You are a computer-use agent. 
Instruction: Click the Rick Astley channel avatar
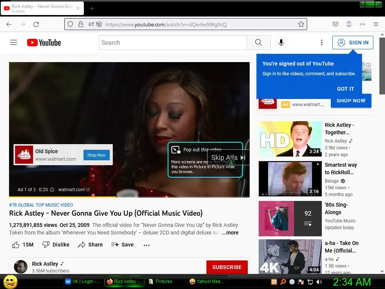(21, 267)
